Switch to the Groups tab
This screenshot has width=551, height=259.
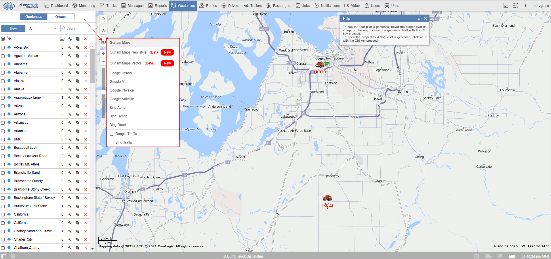pyautogui.click(x=61, y=17)
